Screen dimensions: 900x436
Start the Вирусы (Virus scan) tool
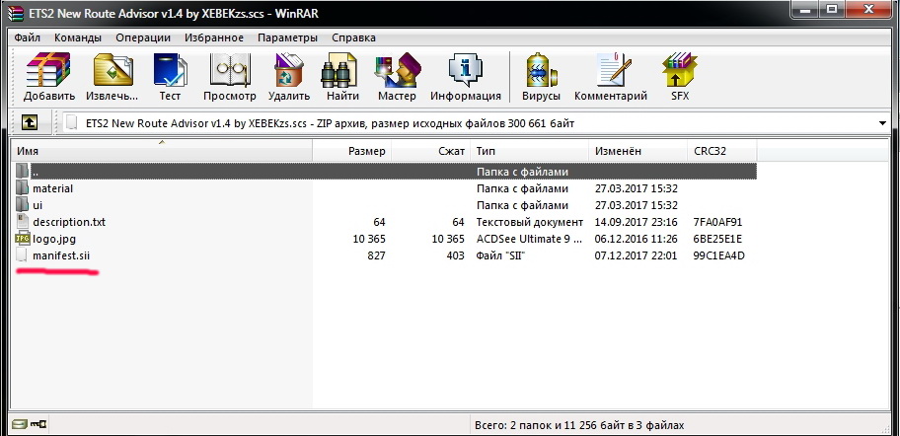(541, 76)
